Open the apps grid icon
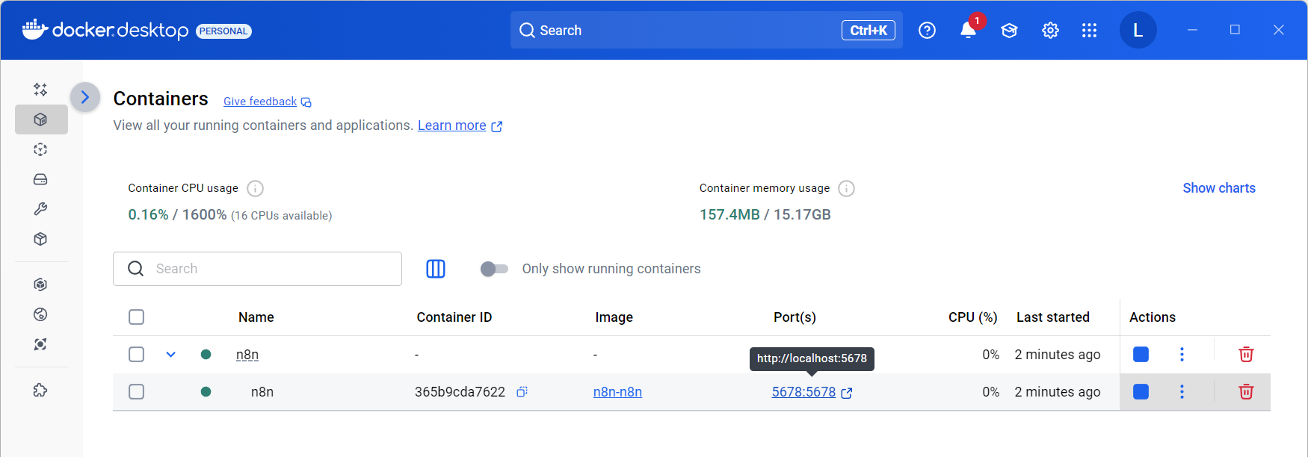1308x457 pixels. pyautogui.click(x=1089, y=30)
